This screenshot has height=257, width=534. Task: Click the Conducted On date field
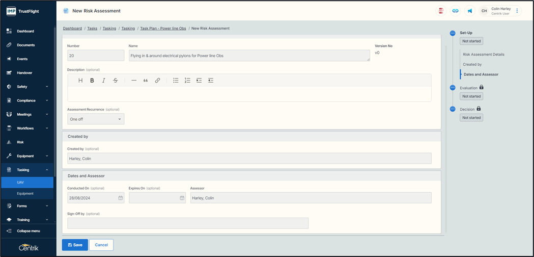point(96,198)
